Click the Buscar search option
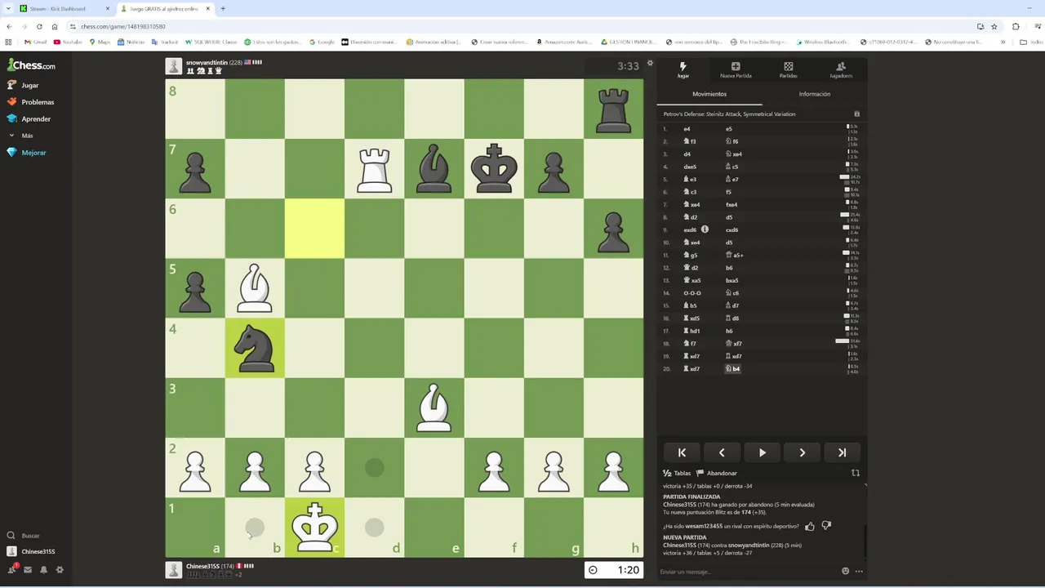 click(24, 536)
